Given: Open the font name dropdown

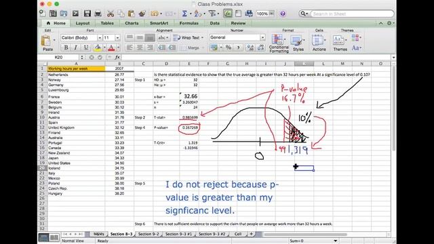Looking at the screenshot, I should (100, 38).
